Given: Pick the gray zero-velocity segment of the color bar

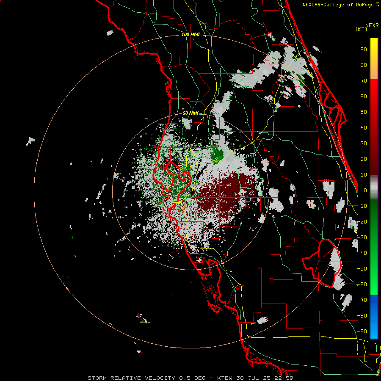Looking at the screenshot, I should click(x=374, y=188).
